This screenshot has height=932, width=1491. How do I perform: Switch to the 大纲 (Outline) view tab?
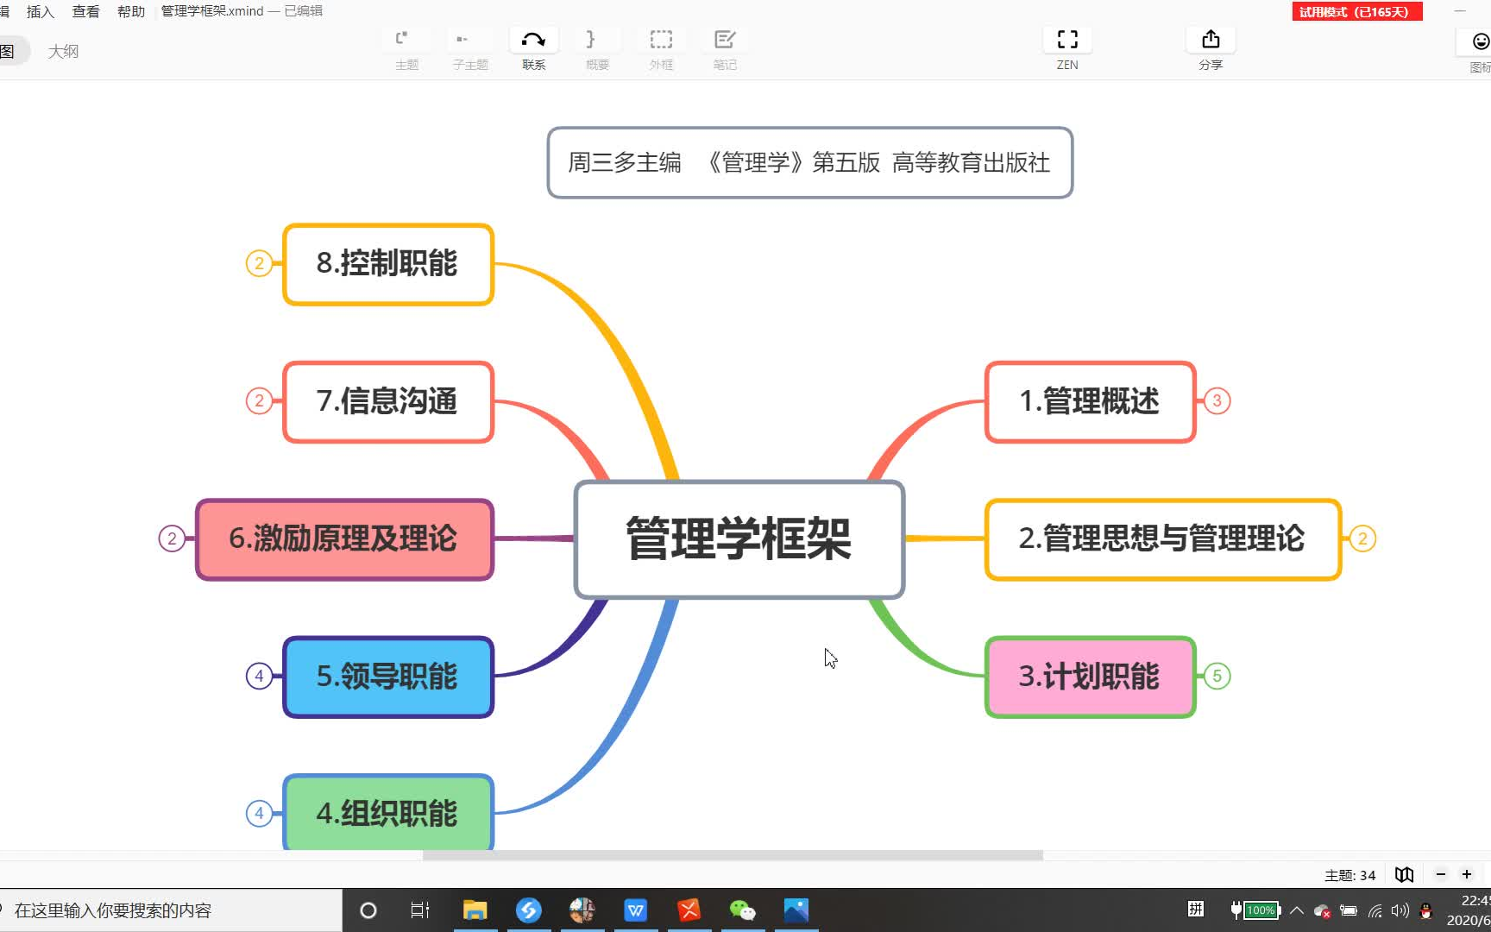tap(63, 51)
